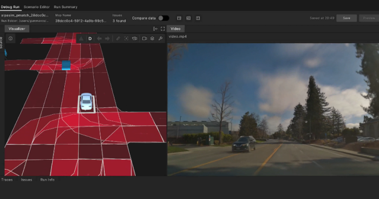Image resolution: width=379 pixels, height=199 pixels.
Task: Click the Preview button
Action: [x=369, y=18]
